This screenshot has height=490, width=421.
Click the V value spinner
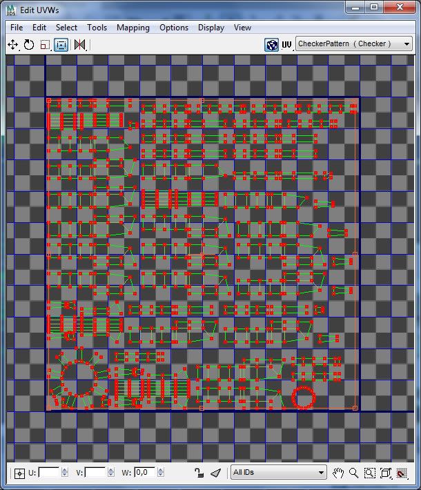[111, 472]
